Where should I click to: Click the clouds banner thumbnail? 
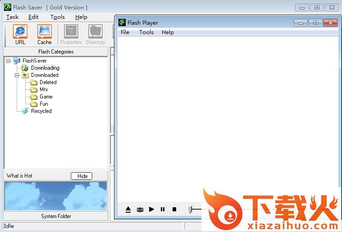56,196
